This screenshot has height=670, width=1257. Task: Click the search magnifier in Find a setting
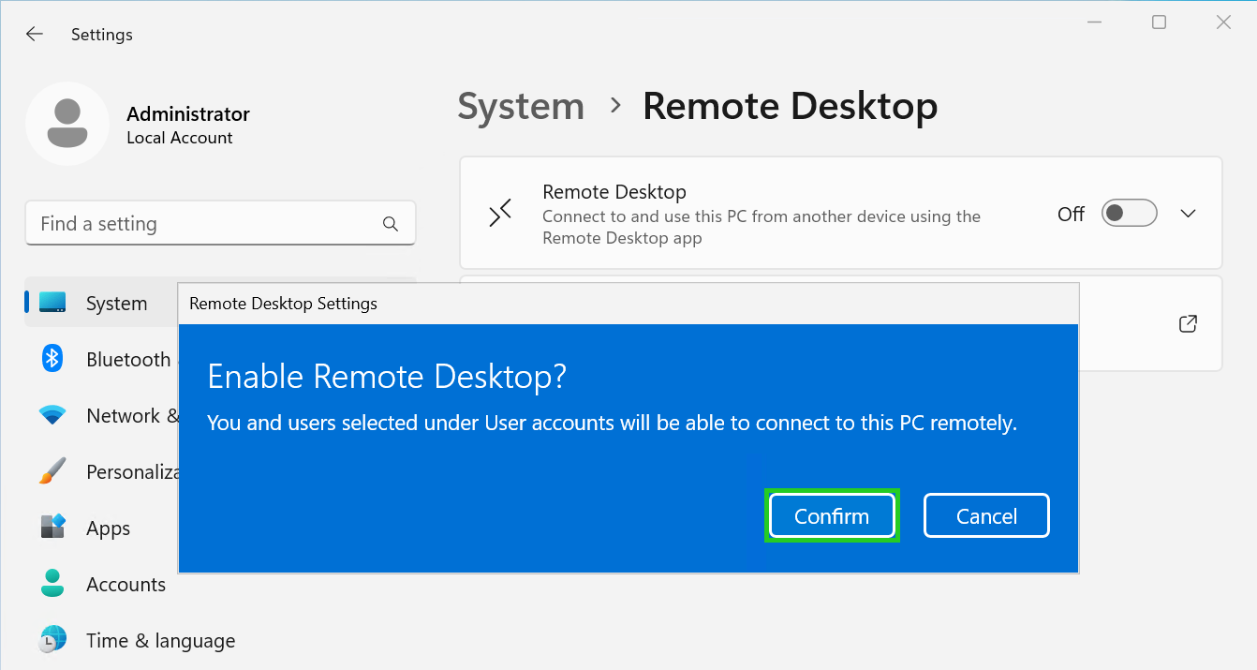[390, 223]
